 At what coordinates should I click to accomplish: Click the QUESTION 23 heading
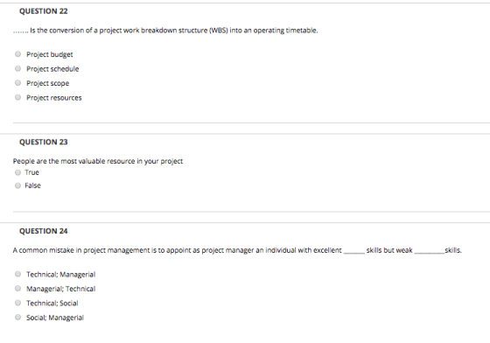[x=44, y=142]
